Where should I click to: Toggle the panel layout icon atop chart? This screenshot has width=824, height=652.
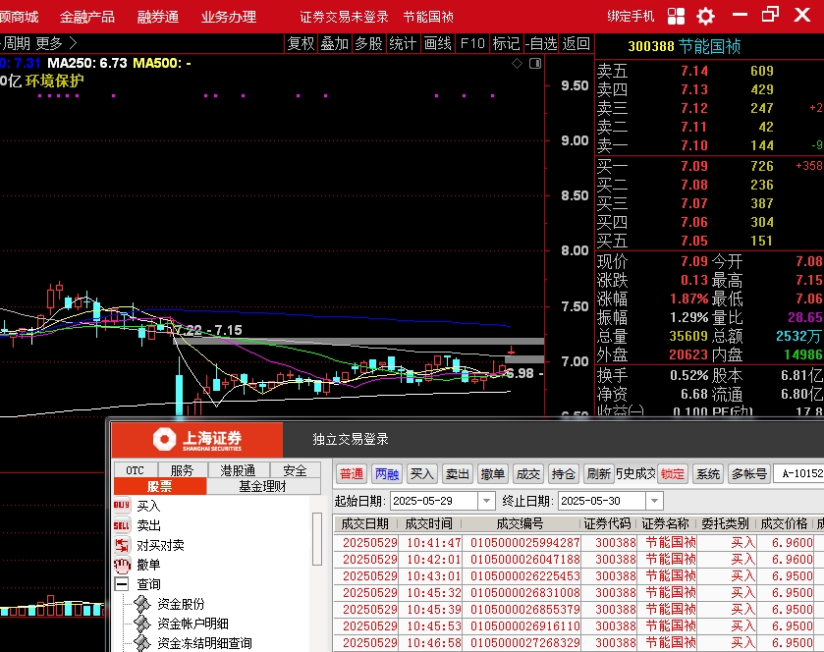(x=535, y=64)
